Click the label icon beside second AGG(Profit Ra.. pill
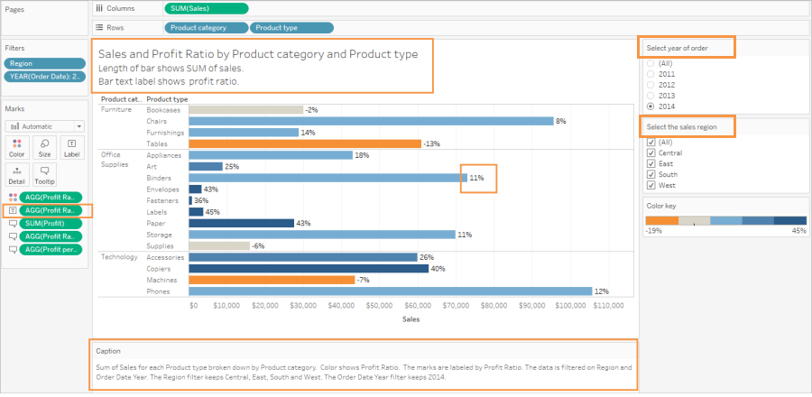The width and height of the screenshot is (812, 397). tap(13, 210)
